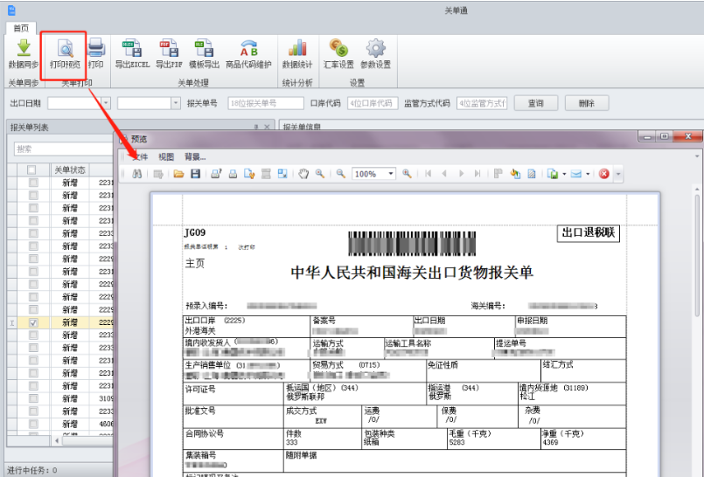Open the 背景... menu in preview
This screenshot has width=704, height=477.
195,157
